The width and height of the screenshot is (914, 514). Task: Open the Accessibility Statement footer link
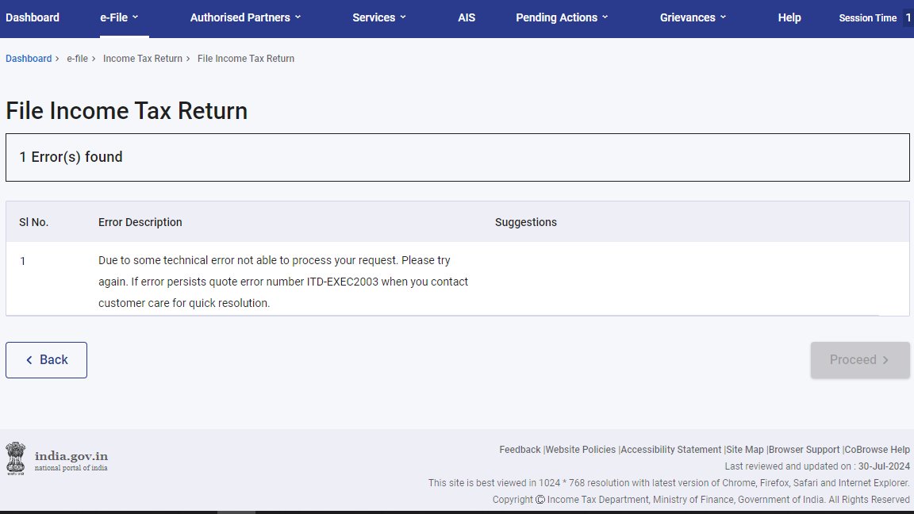671,450
